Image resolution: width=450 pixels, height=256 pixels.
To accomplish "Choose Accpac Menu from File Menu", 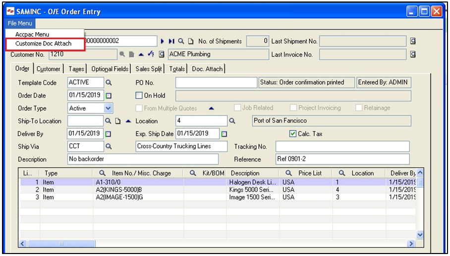I will pos(32,35).
